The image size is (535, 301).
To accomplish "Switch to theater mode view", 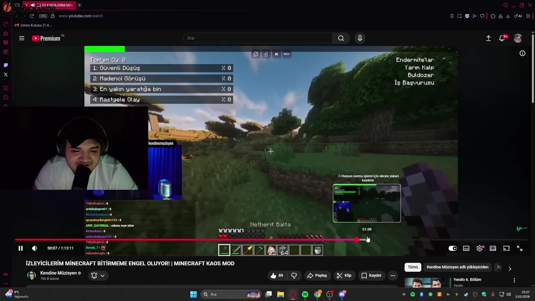I will [x=493, y=248].
